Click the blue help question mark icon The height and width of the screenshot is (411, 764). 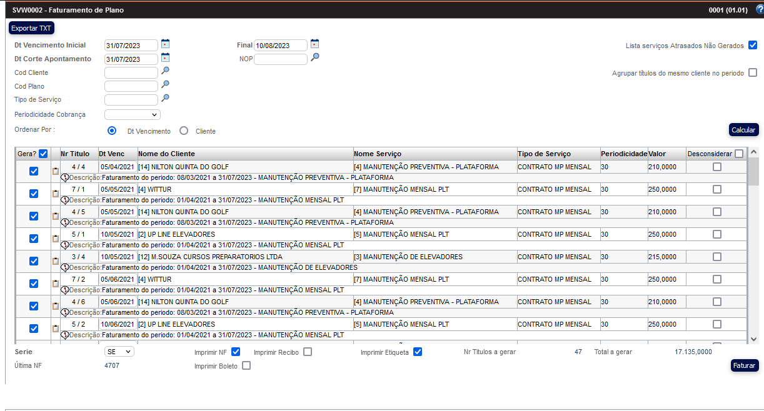pyautogui.click(x=760, y=9)
